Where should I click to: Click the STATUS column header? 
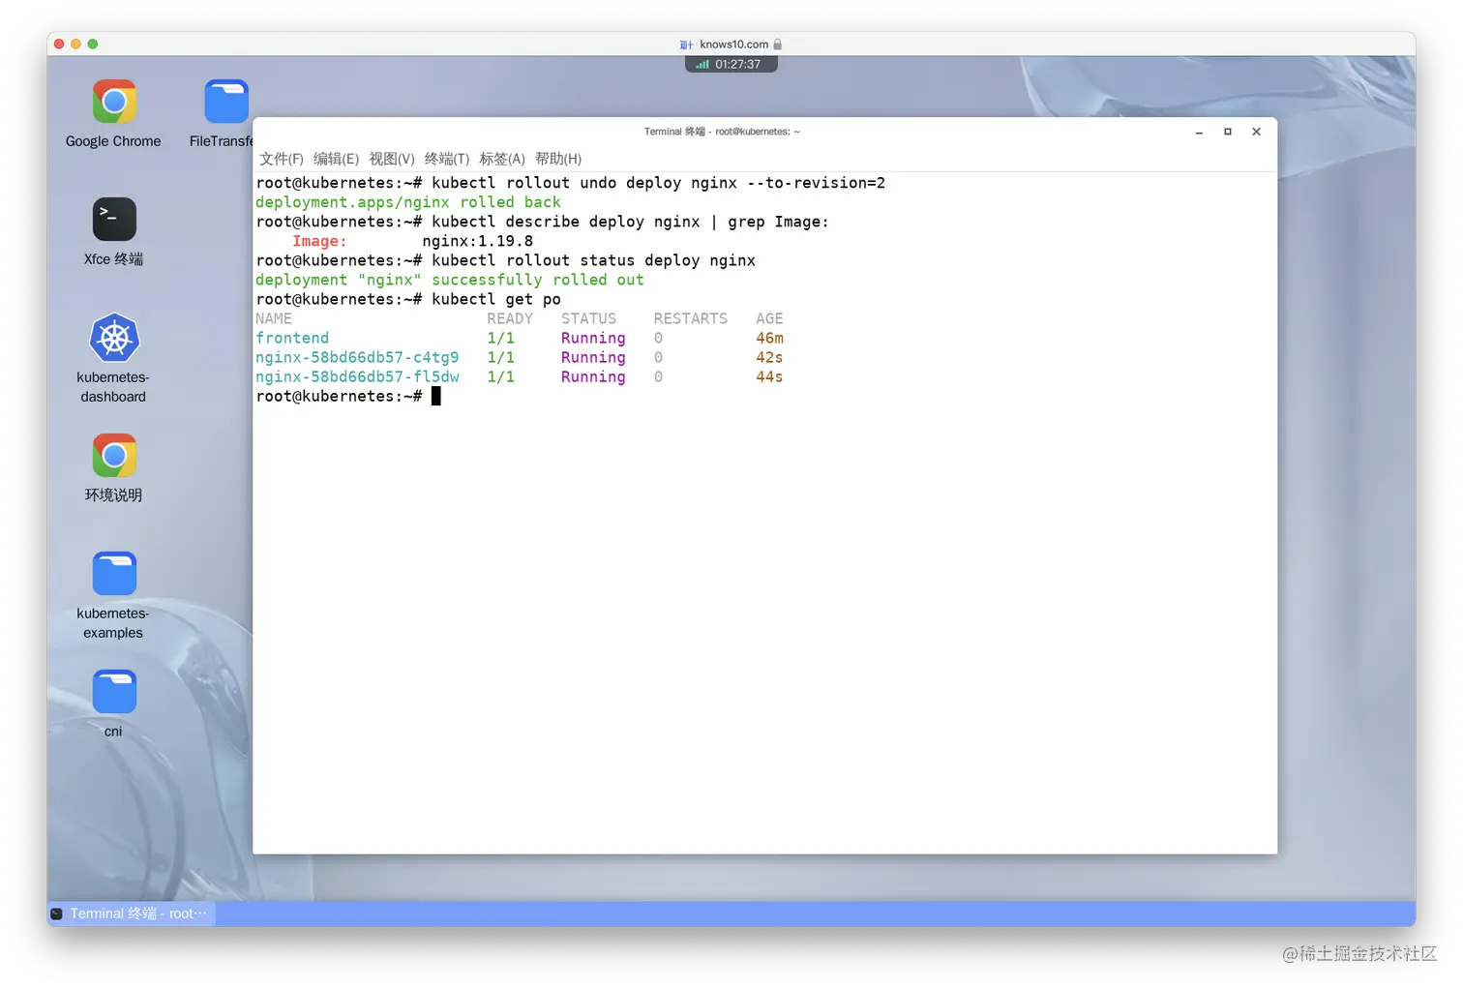coord(588,318)
